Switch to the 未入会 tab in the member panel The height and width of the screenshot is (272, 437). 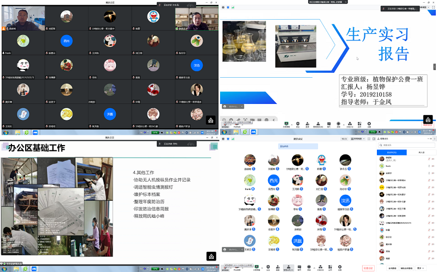pyautogui.click(x=421, y=152)
